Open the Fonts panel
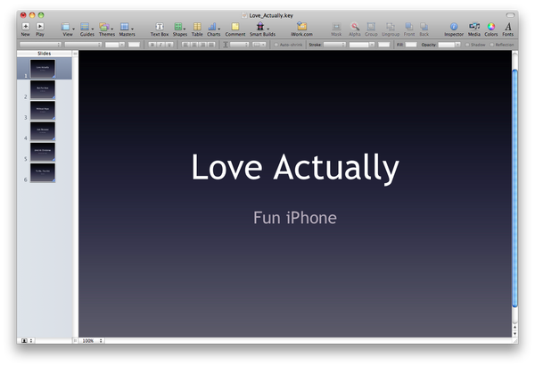Screen dimensions: 535x367 tap(507, 29)
